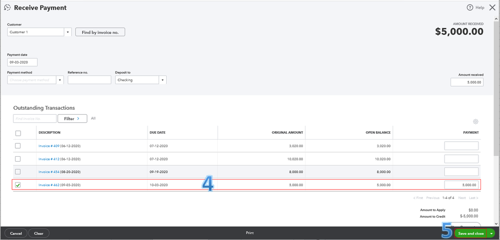Click the 07-12-2020 due date of Invoice # 409

pos(159,146)
